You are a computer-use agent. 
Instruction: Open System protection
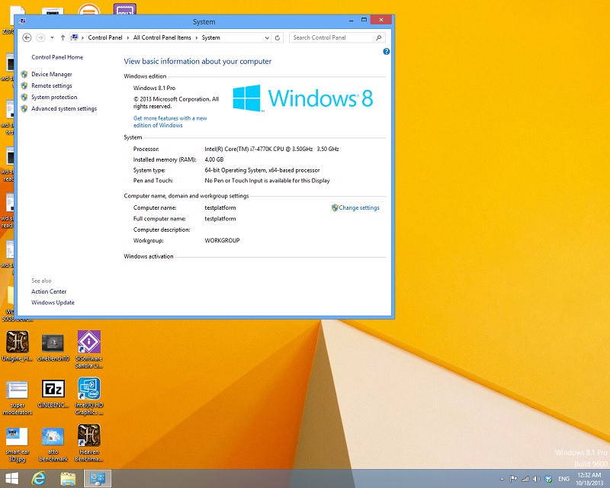54,97
